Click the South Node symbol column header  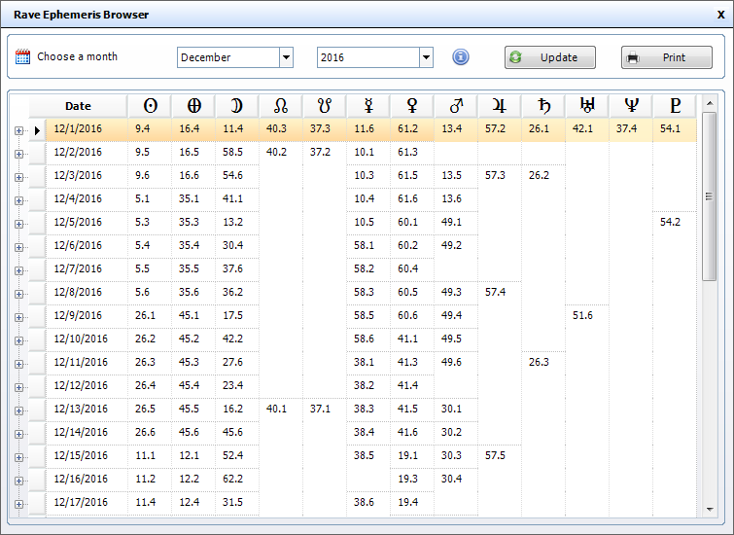[325, 106]
